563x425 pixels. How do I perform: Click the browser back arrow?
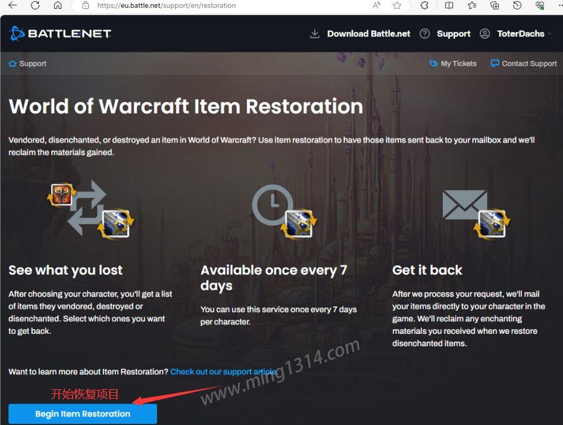click(x=12, y=5)
